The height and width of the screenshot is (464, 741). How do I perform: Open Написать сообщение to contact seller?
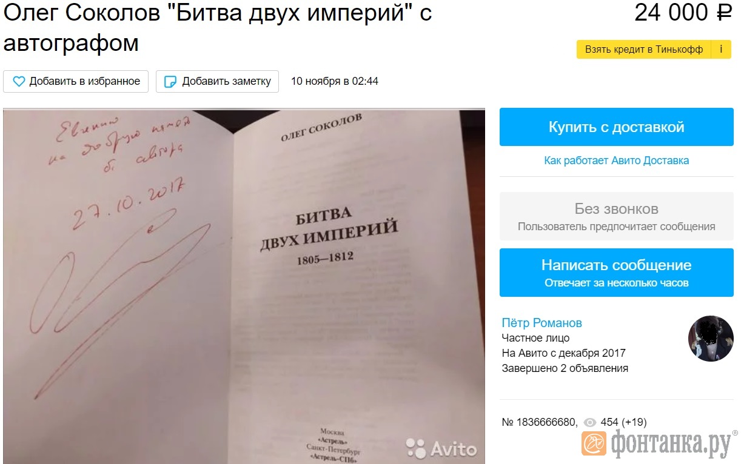coord(616,273)
